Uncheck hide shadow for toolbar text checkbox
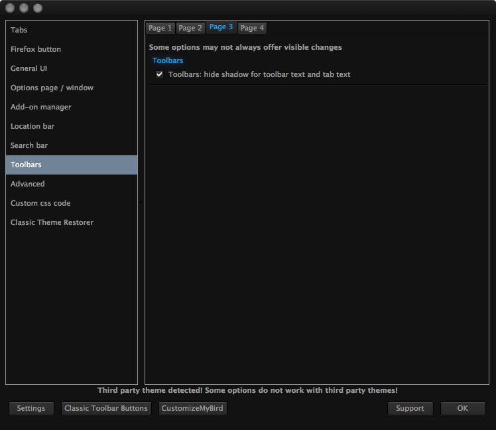 [x=159, y=75]
